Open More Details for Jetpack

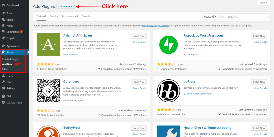click(260, 42)
